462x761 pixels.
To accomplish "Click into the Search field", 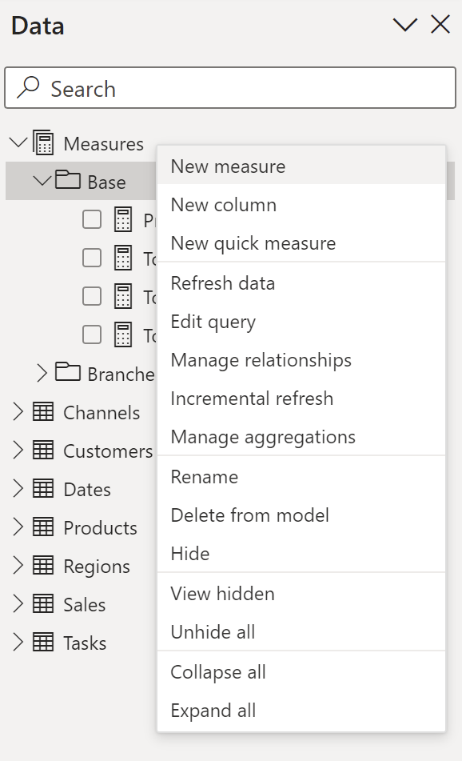I will (230, 88).
